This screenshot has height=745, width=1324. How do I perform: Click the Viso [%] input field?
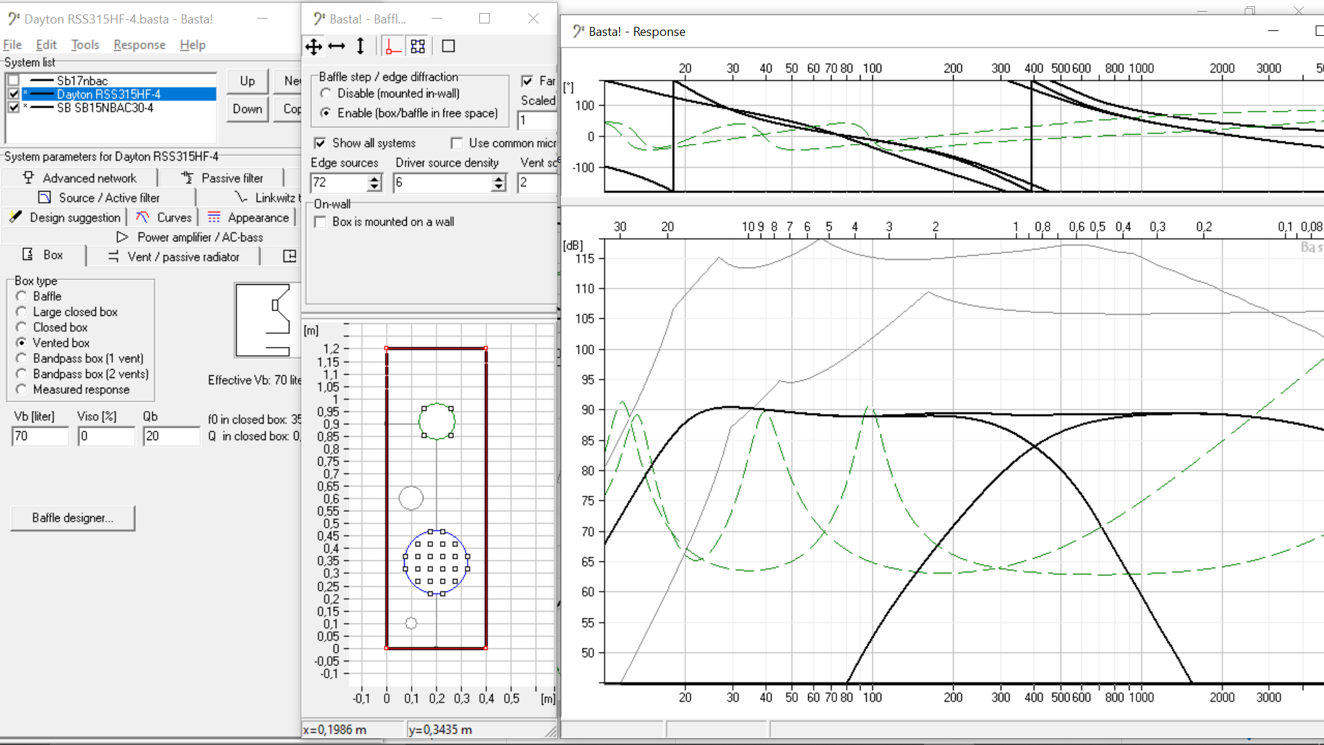coord(107,436)
